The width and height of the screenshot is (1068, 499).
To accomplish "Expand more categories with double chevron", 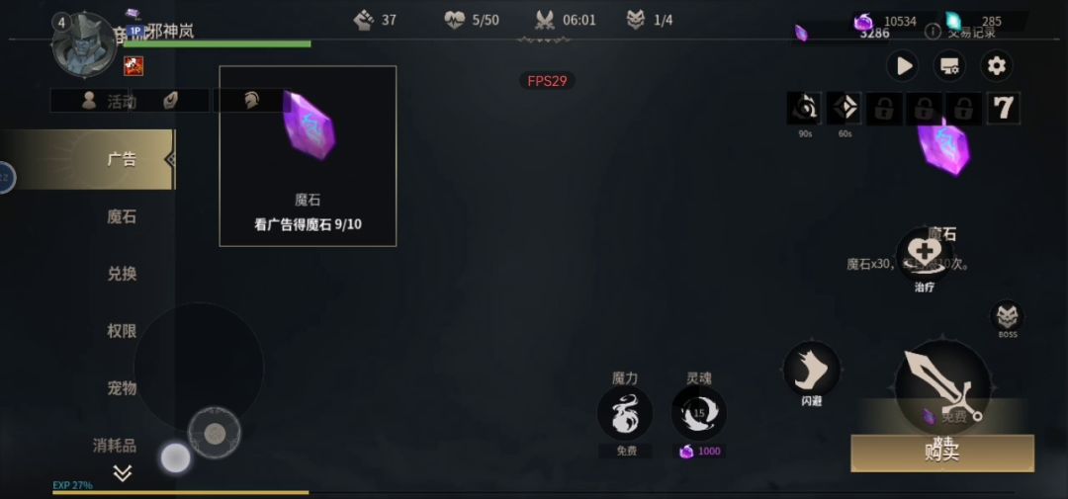I will [x=123, y=473].
